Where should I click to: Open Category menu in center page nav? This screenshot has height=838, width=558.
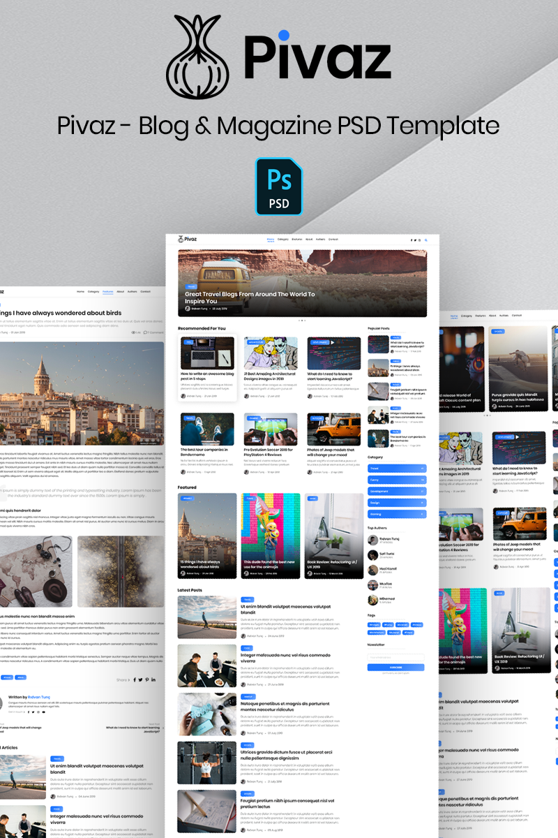[x=282, y=239]
